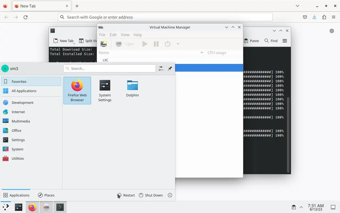Screen dimensions: 340x213
Task: Open Firefox extensions puzzle icon
Action: click(324, 17)
